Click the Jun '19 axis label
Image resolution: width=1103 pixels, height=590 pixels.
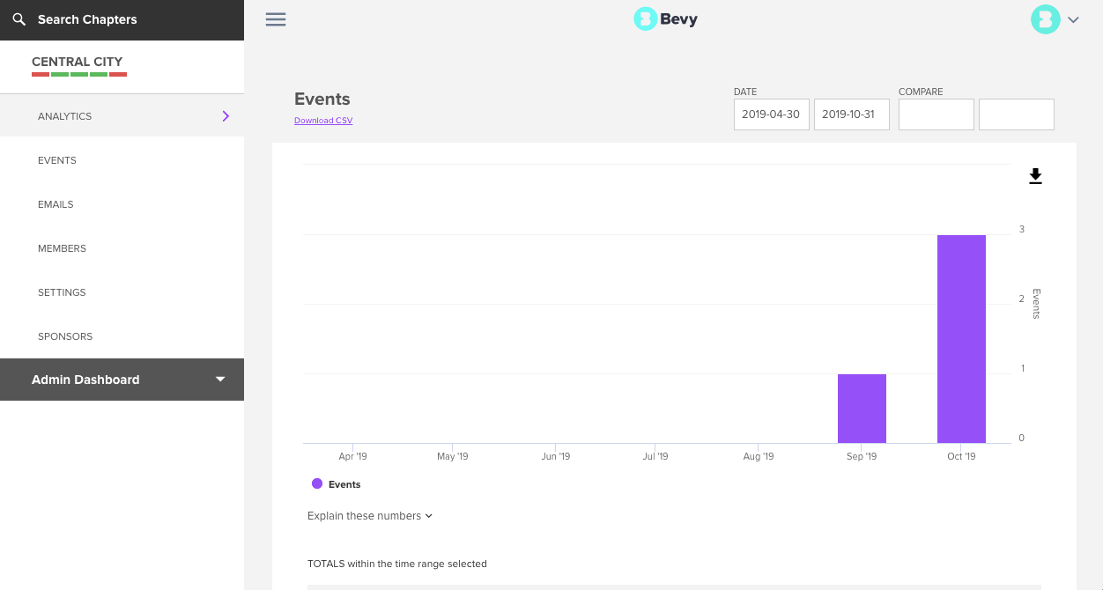(556, 456)
